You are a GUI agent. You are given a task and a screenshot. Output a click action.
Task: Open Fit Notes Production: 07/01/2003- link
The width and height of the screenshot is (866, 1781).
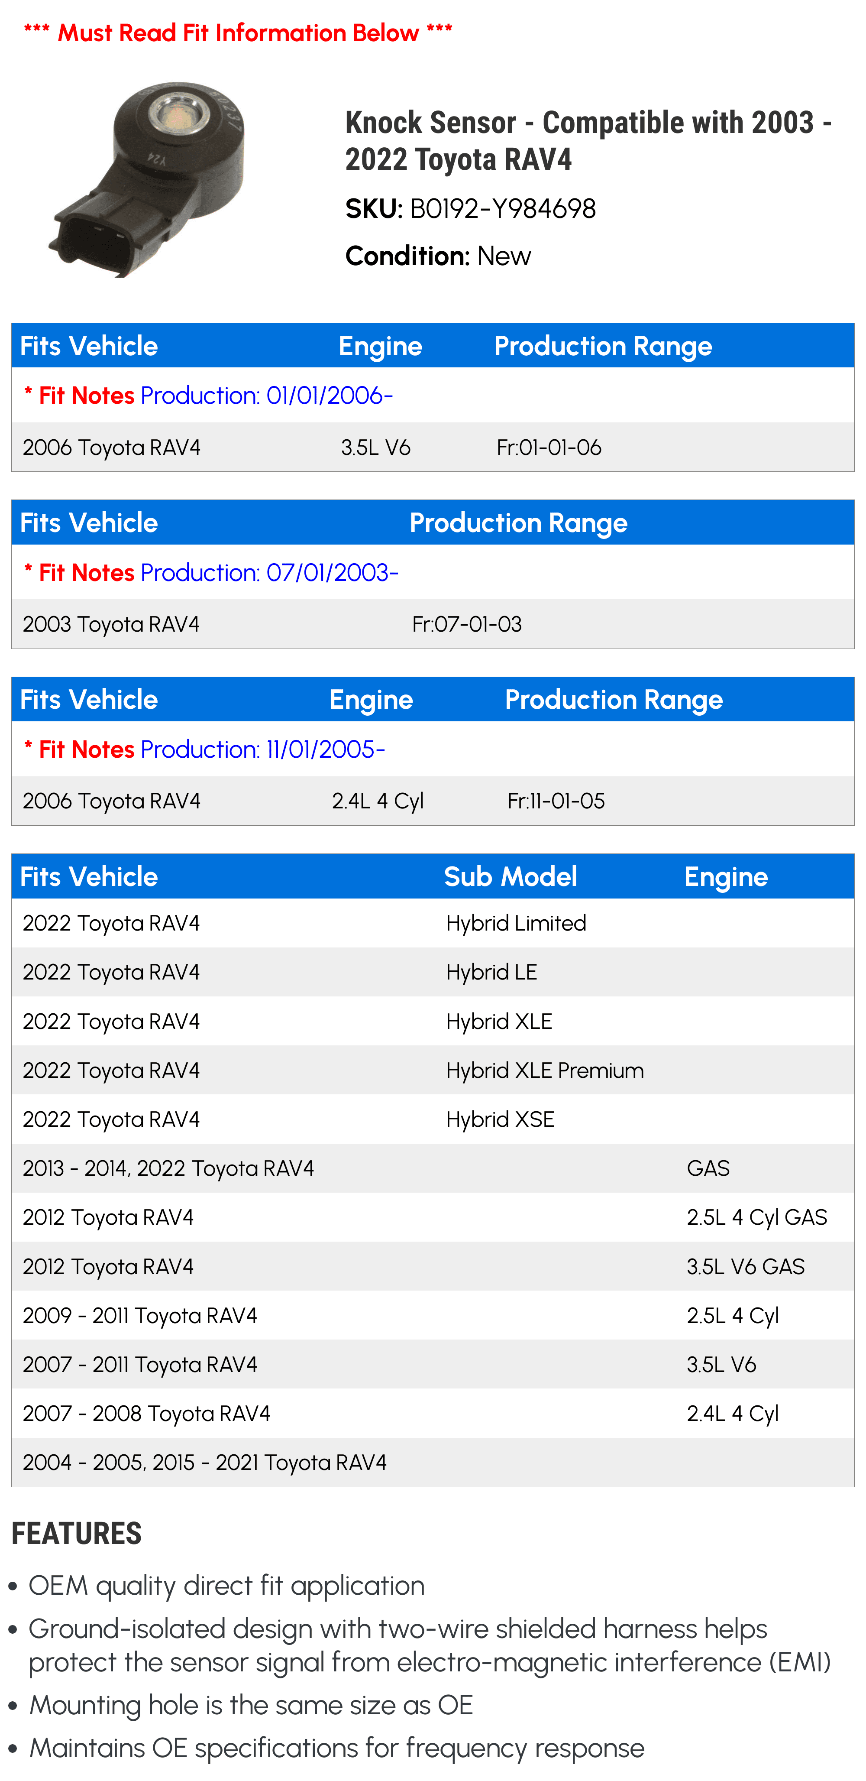[211, 572]
